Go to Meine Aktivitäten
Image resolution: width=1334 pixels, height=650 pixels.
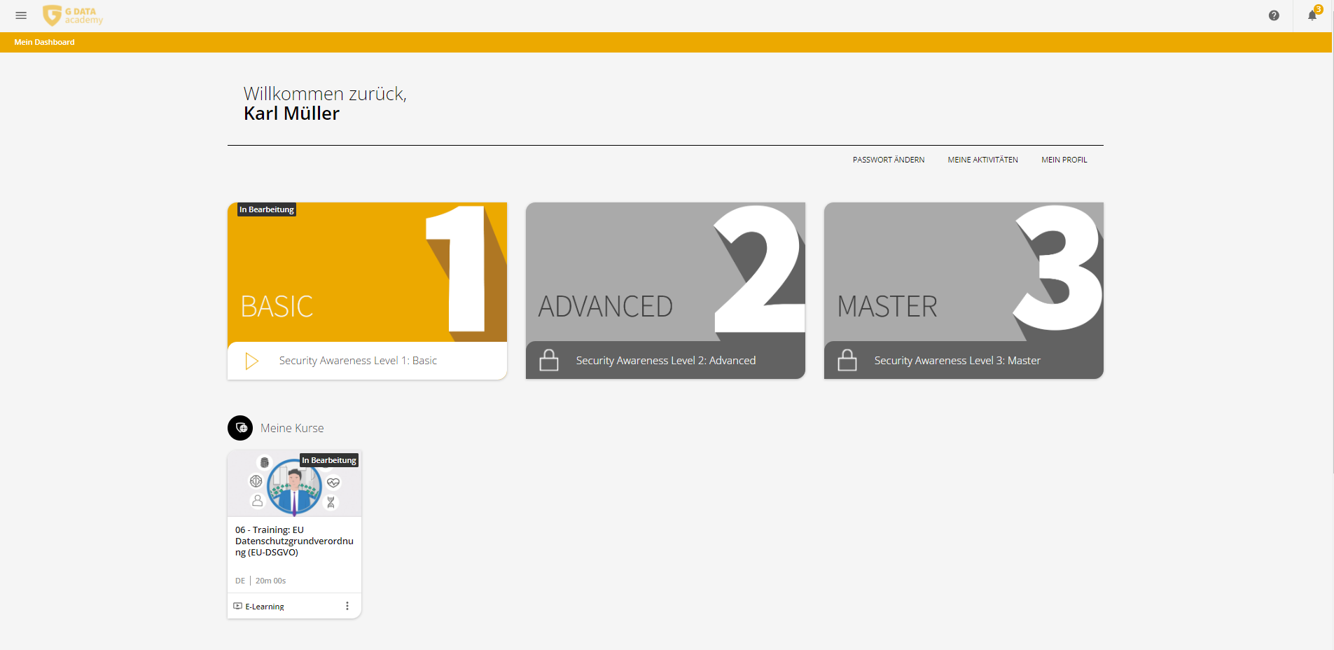982,160
